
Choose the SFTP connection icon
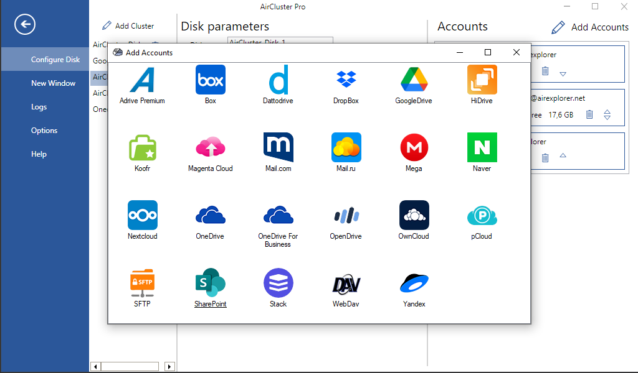(x=142, y=283)
